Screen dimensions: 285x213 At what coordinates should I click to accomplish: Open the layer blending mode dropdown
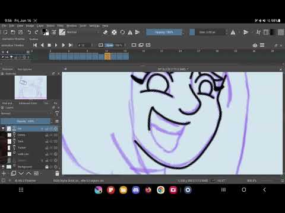point(26,114)
